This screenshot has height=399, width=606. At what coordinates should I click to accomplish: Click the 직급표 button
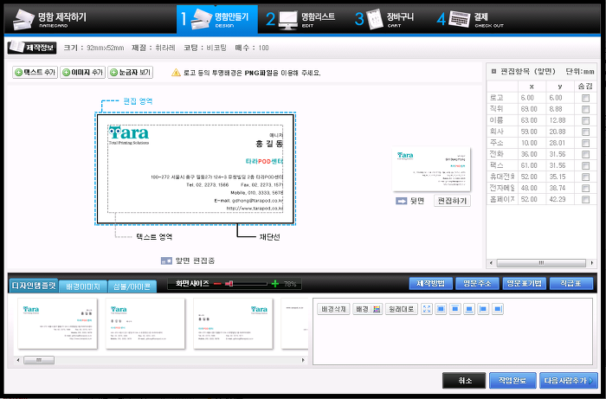click(571, 284)
